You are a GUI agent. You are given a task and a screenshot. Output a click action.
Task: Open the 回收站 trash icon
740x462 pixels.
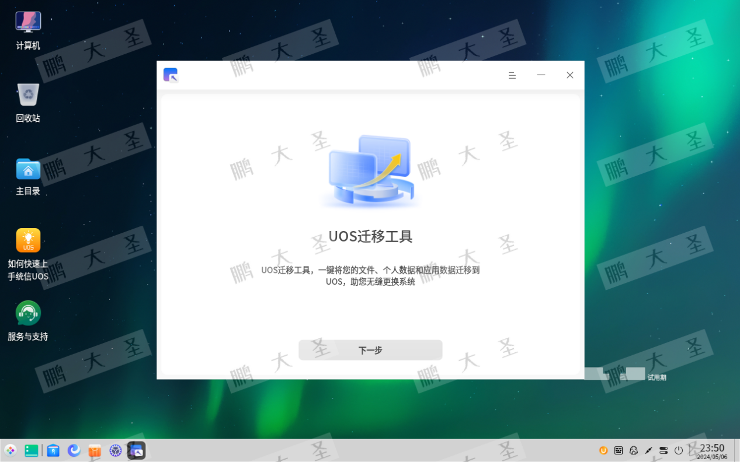coord(28,103)
